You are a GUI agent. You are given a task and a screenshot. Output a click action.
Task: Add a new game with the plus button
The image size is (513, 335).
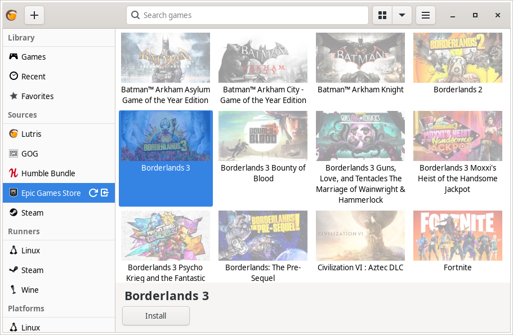pos(34,15)
